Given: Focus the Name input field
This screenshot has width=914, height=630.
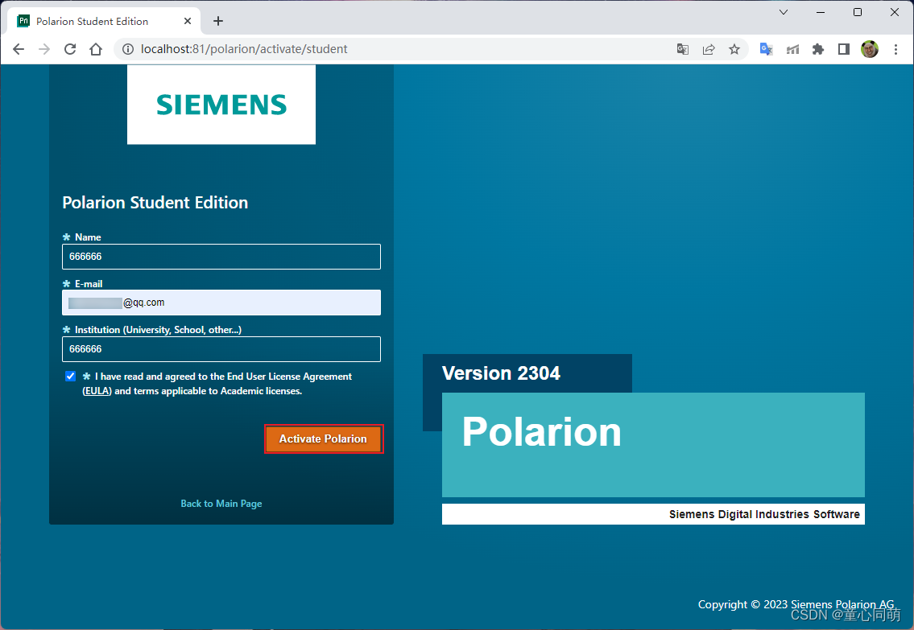Looking at the screenshot, I should pyautogui.click(x=221, y=257).
